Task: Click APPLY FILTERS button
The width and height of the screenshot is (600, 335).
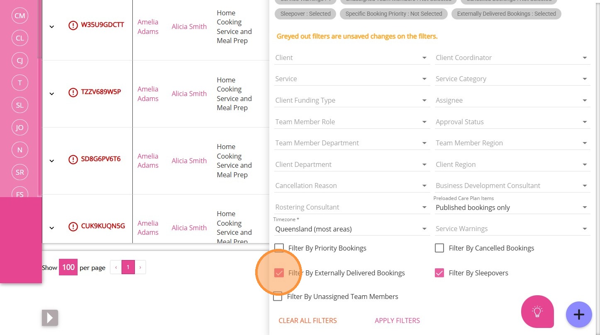Action: coord(397,321)
